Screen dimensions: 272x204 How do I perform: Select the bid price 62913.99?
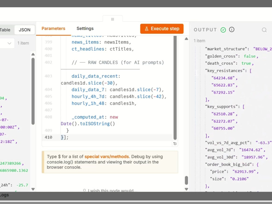(x=244, y=172)
